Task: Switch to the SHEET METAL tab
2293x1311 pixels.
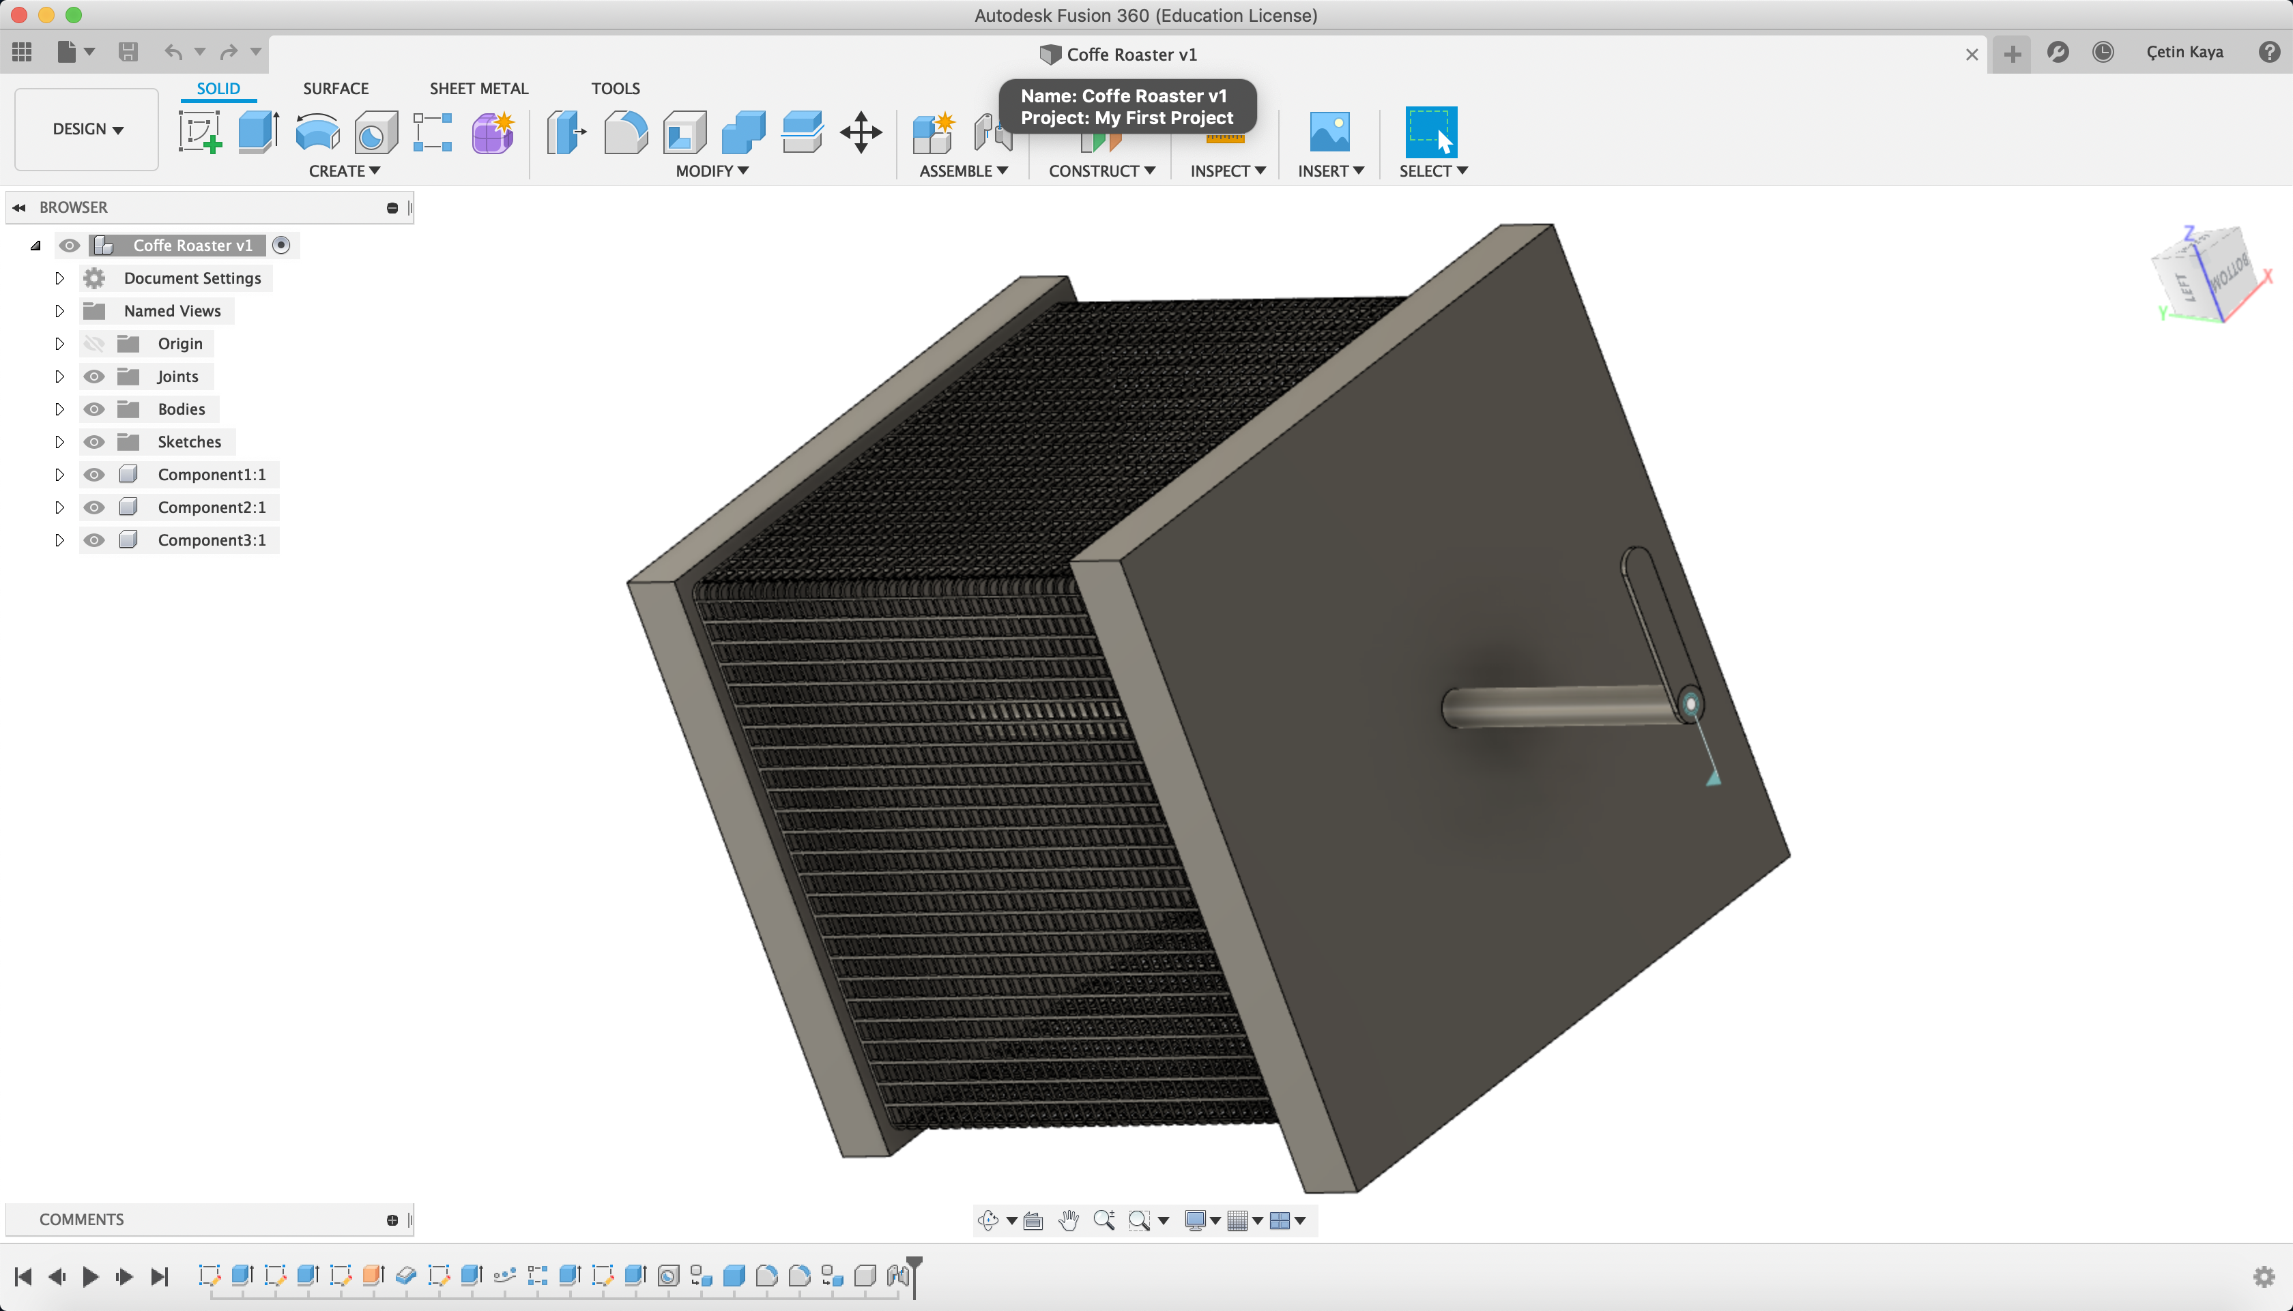Action: (479, 88)
